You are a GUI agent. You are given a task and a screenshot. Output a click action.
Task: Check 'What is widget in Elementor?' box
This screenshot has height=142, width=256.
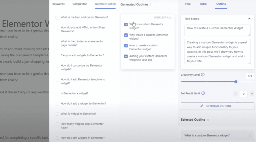coord(57,114)
